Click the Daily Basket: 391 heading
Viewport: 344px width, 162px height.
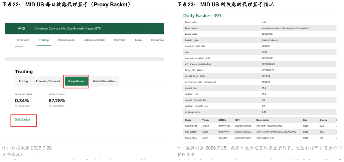pos(202,16)
